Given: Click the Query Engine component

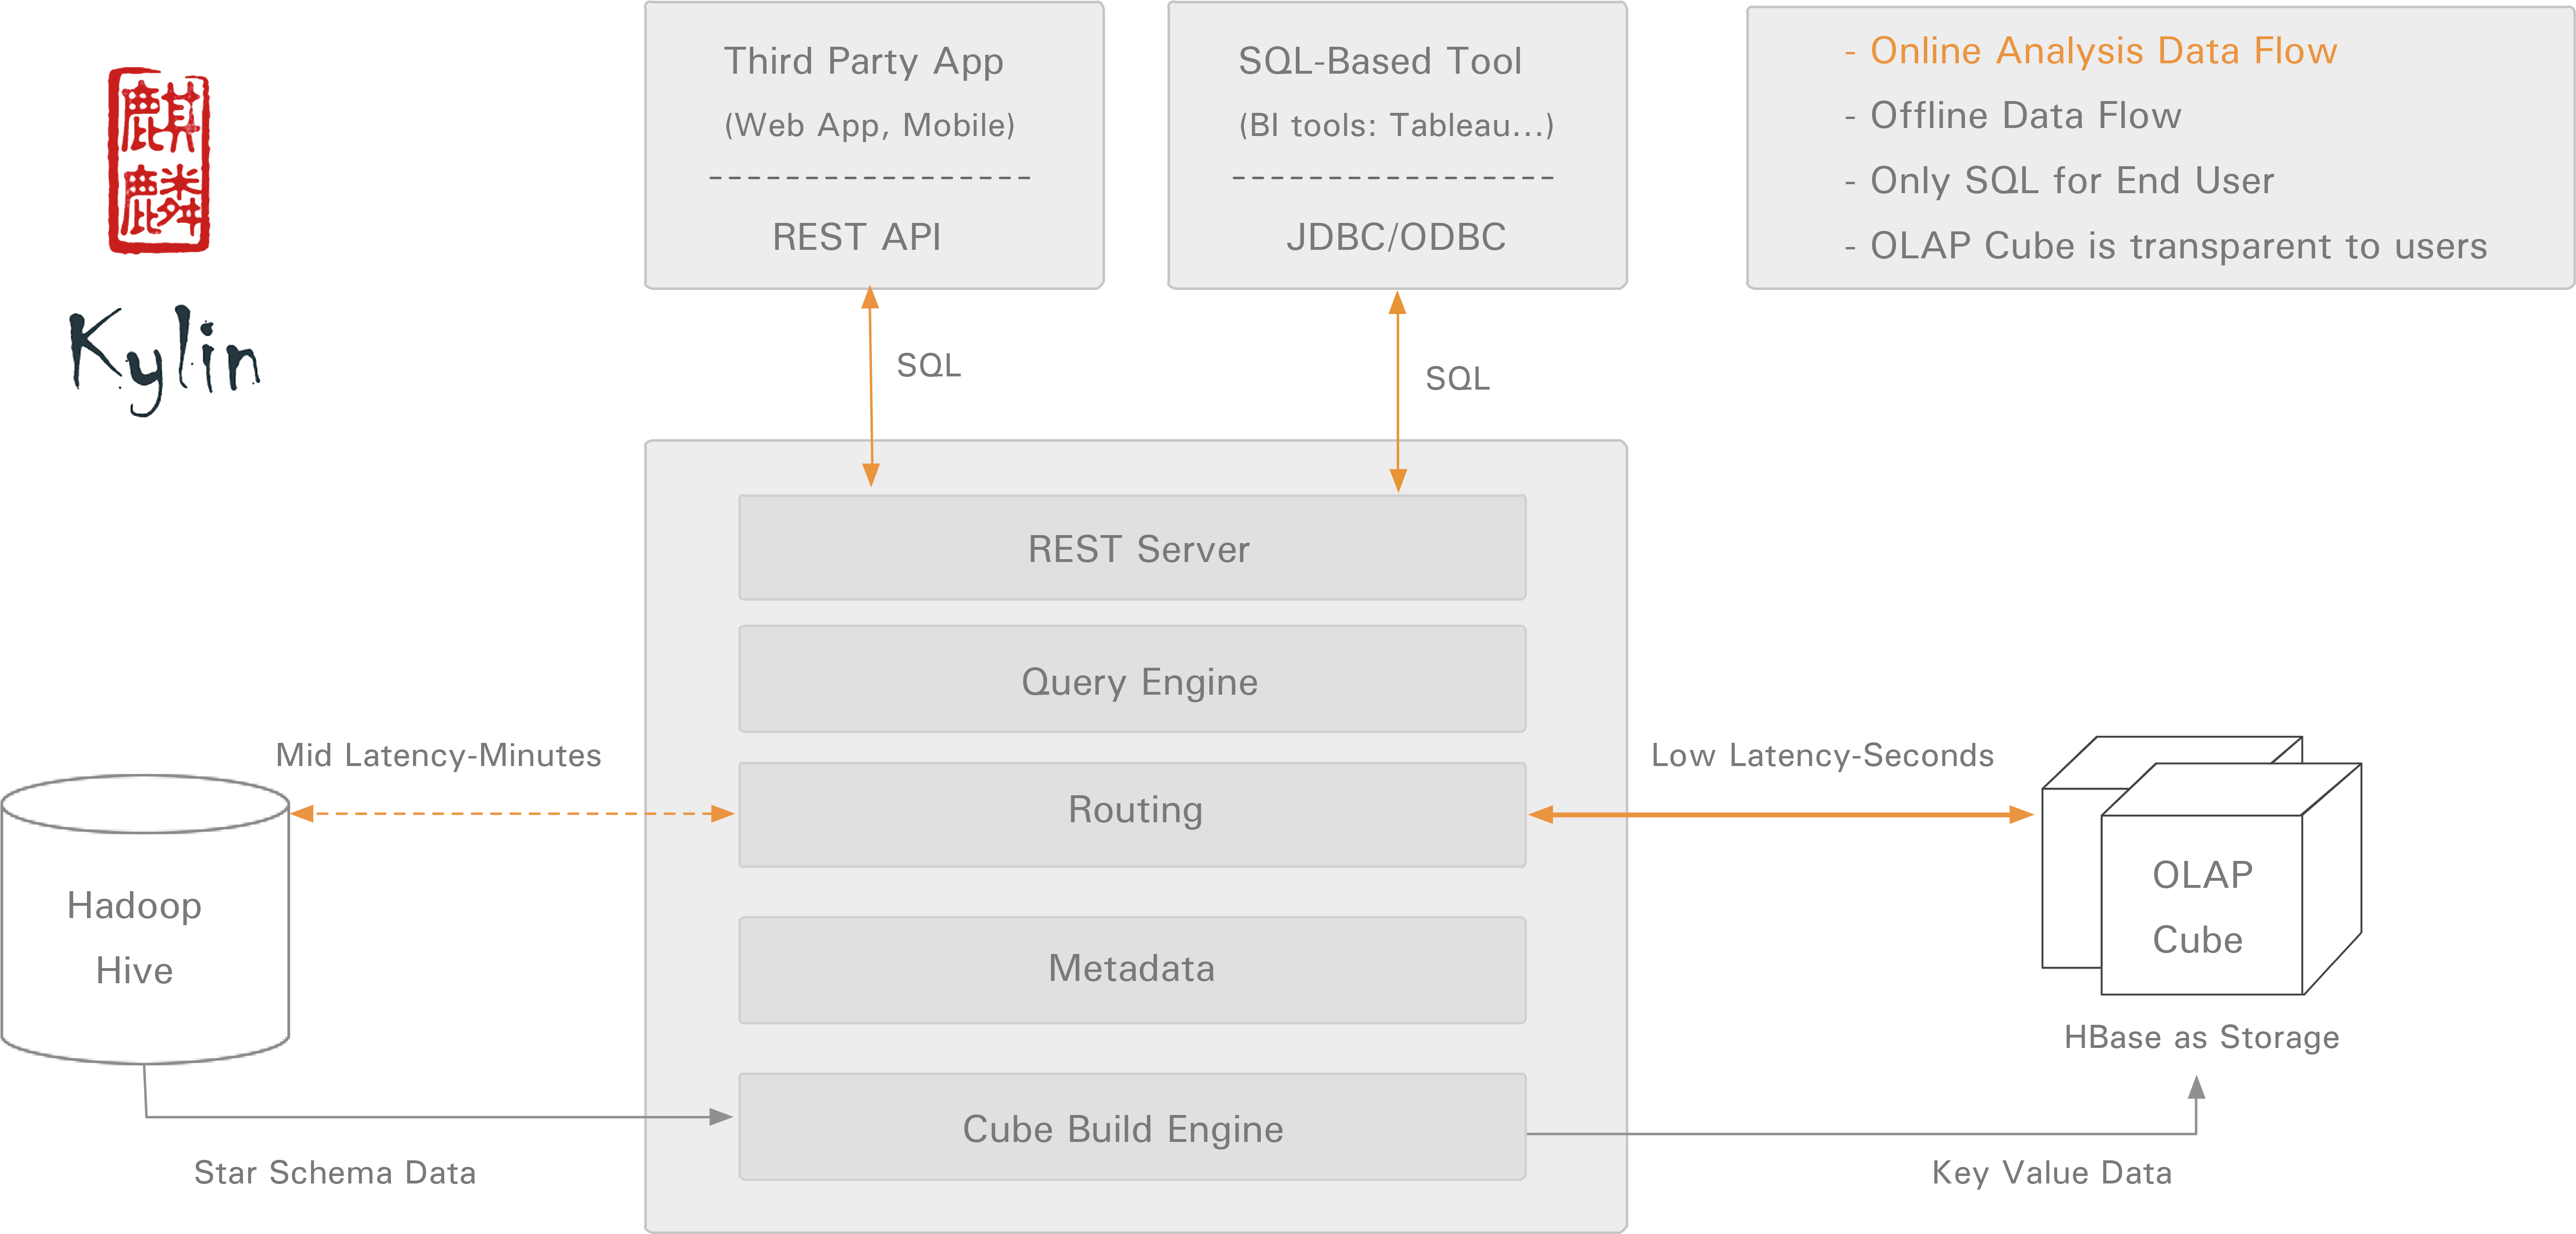Looking at the screenshot, I should click(1134, 681).
